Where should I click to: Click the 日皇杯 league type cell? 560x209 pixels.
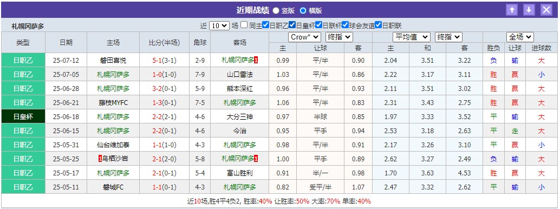[23, 117]
